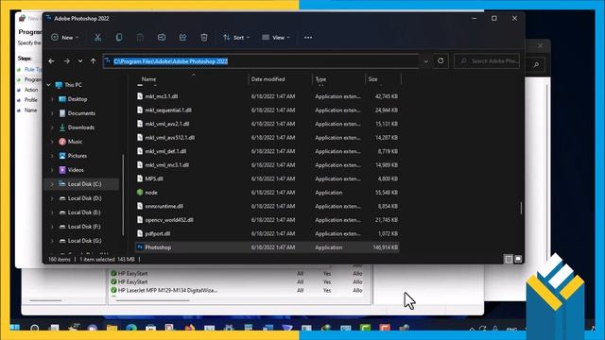Open Documents in navigation pane
This screenshot has height=340, width=605.
point(81,113)
